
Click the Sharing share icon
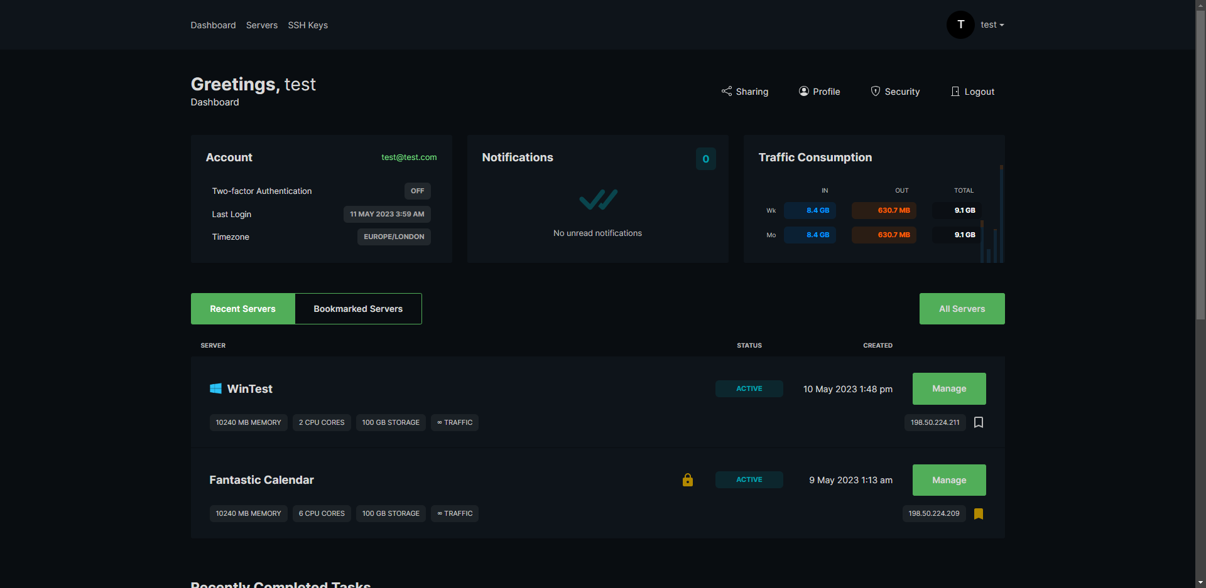(x=726, y=91)
